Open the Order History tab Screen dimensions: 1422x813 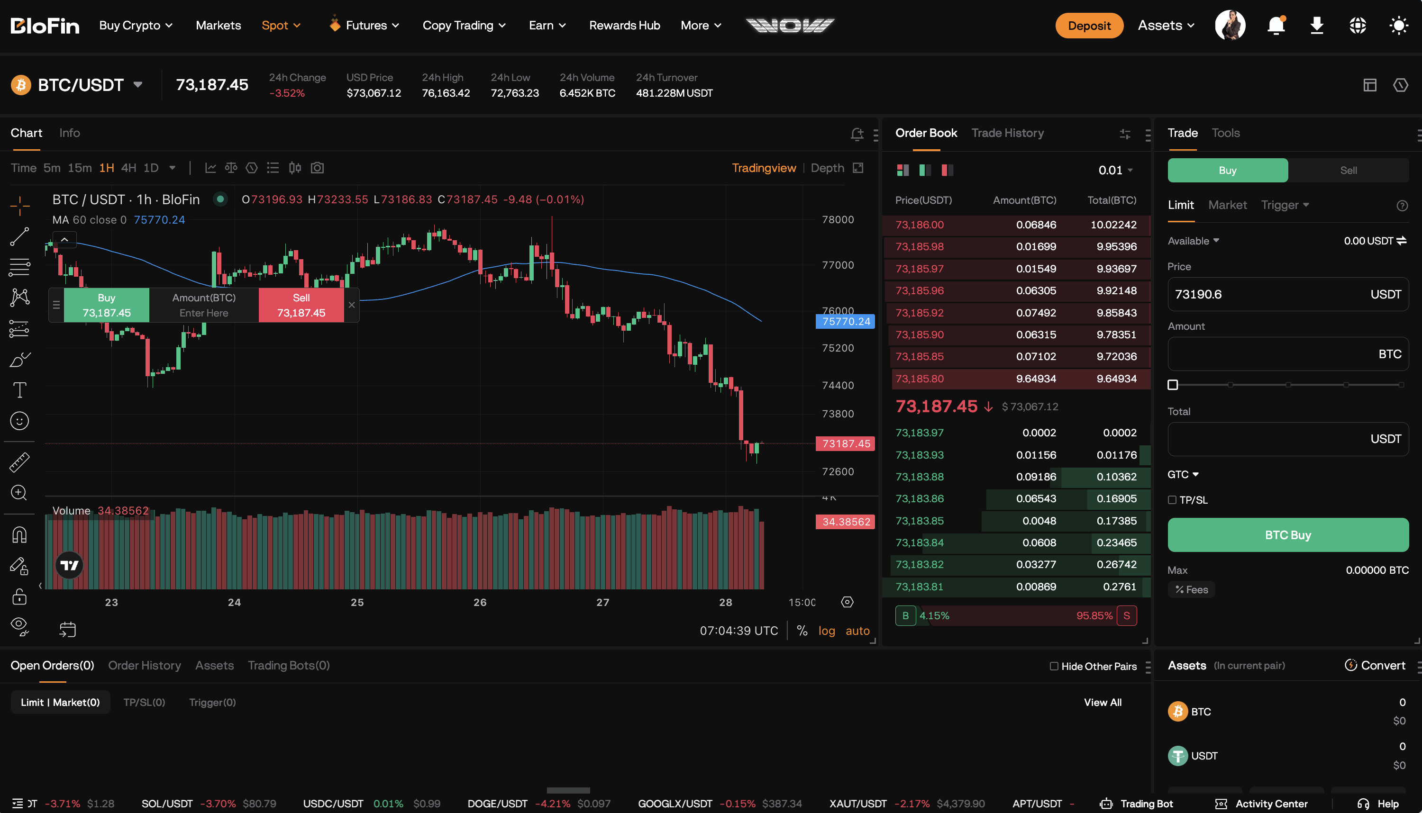point(145,666)
